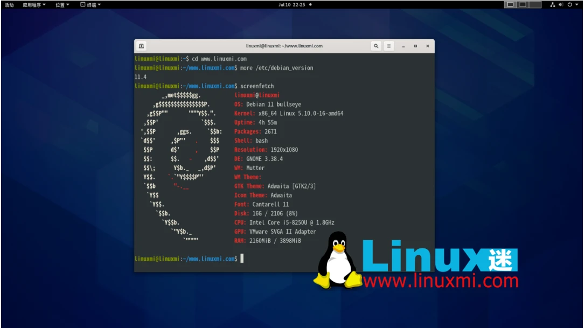The width and height of the screenshot is (585, 328).
Task: Click the volume speaker icon in the top bar
Action: click(x=561, y=4)
